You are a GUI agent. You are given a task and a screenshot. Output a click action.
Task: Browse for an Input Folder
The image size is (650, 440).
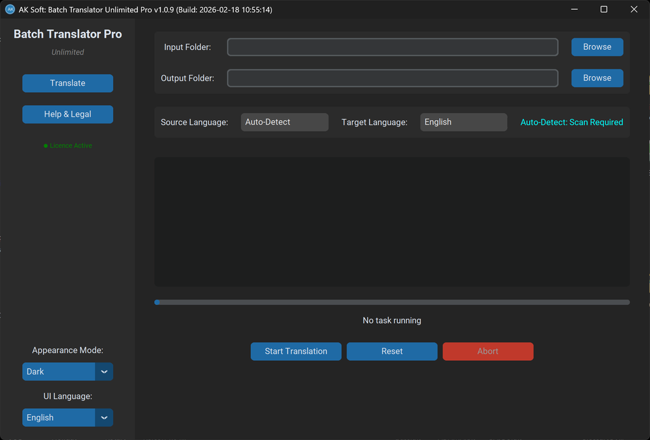597,47
